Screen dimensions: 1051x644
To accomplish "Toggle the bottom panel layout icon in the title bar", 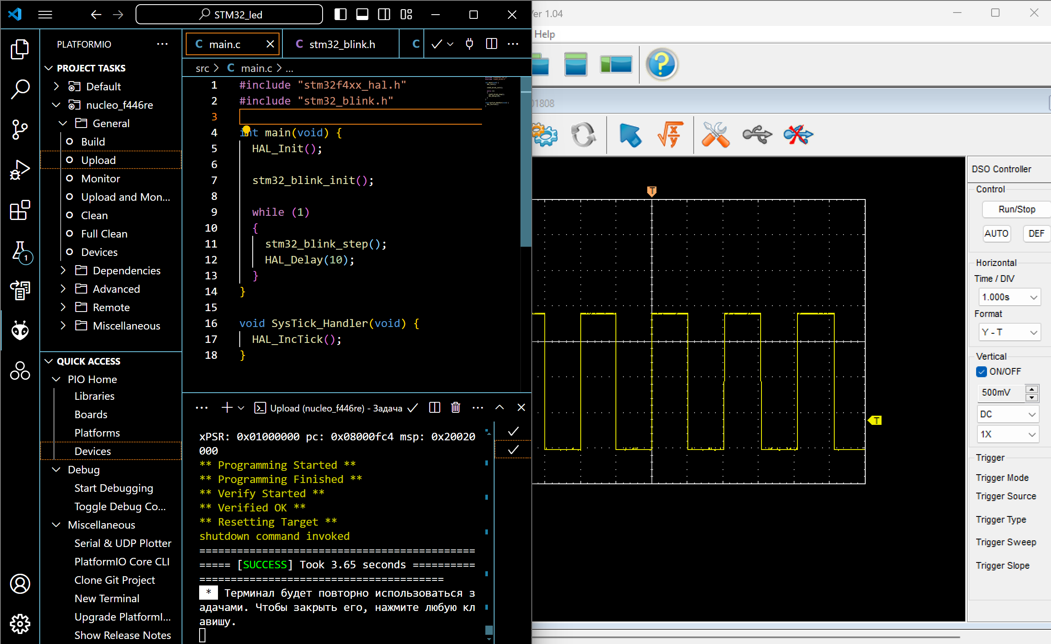I will point(362,14).
